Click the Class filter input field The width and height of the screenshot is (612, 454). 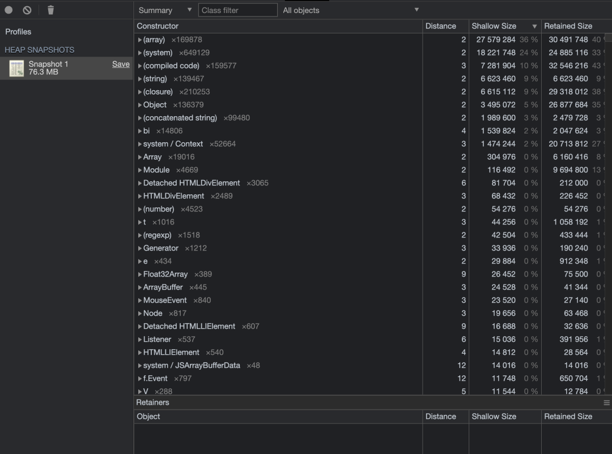tap(237, 10)
